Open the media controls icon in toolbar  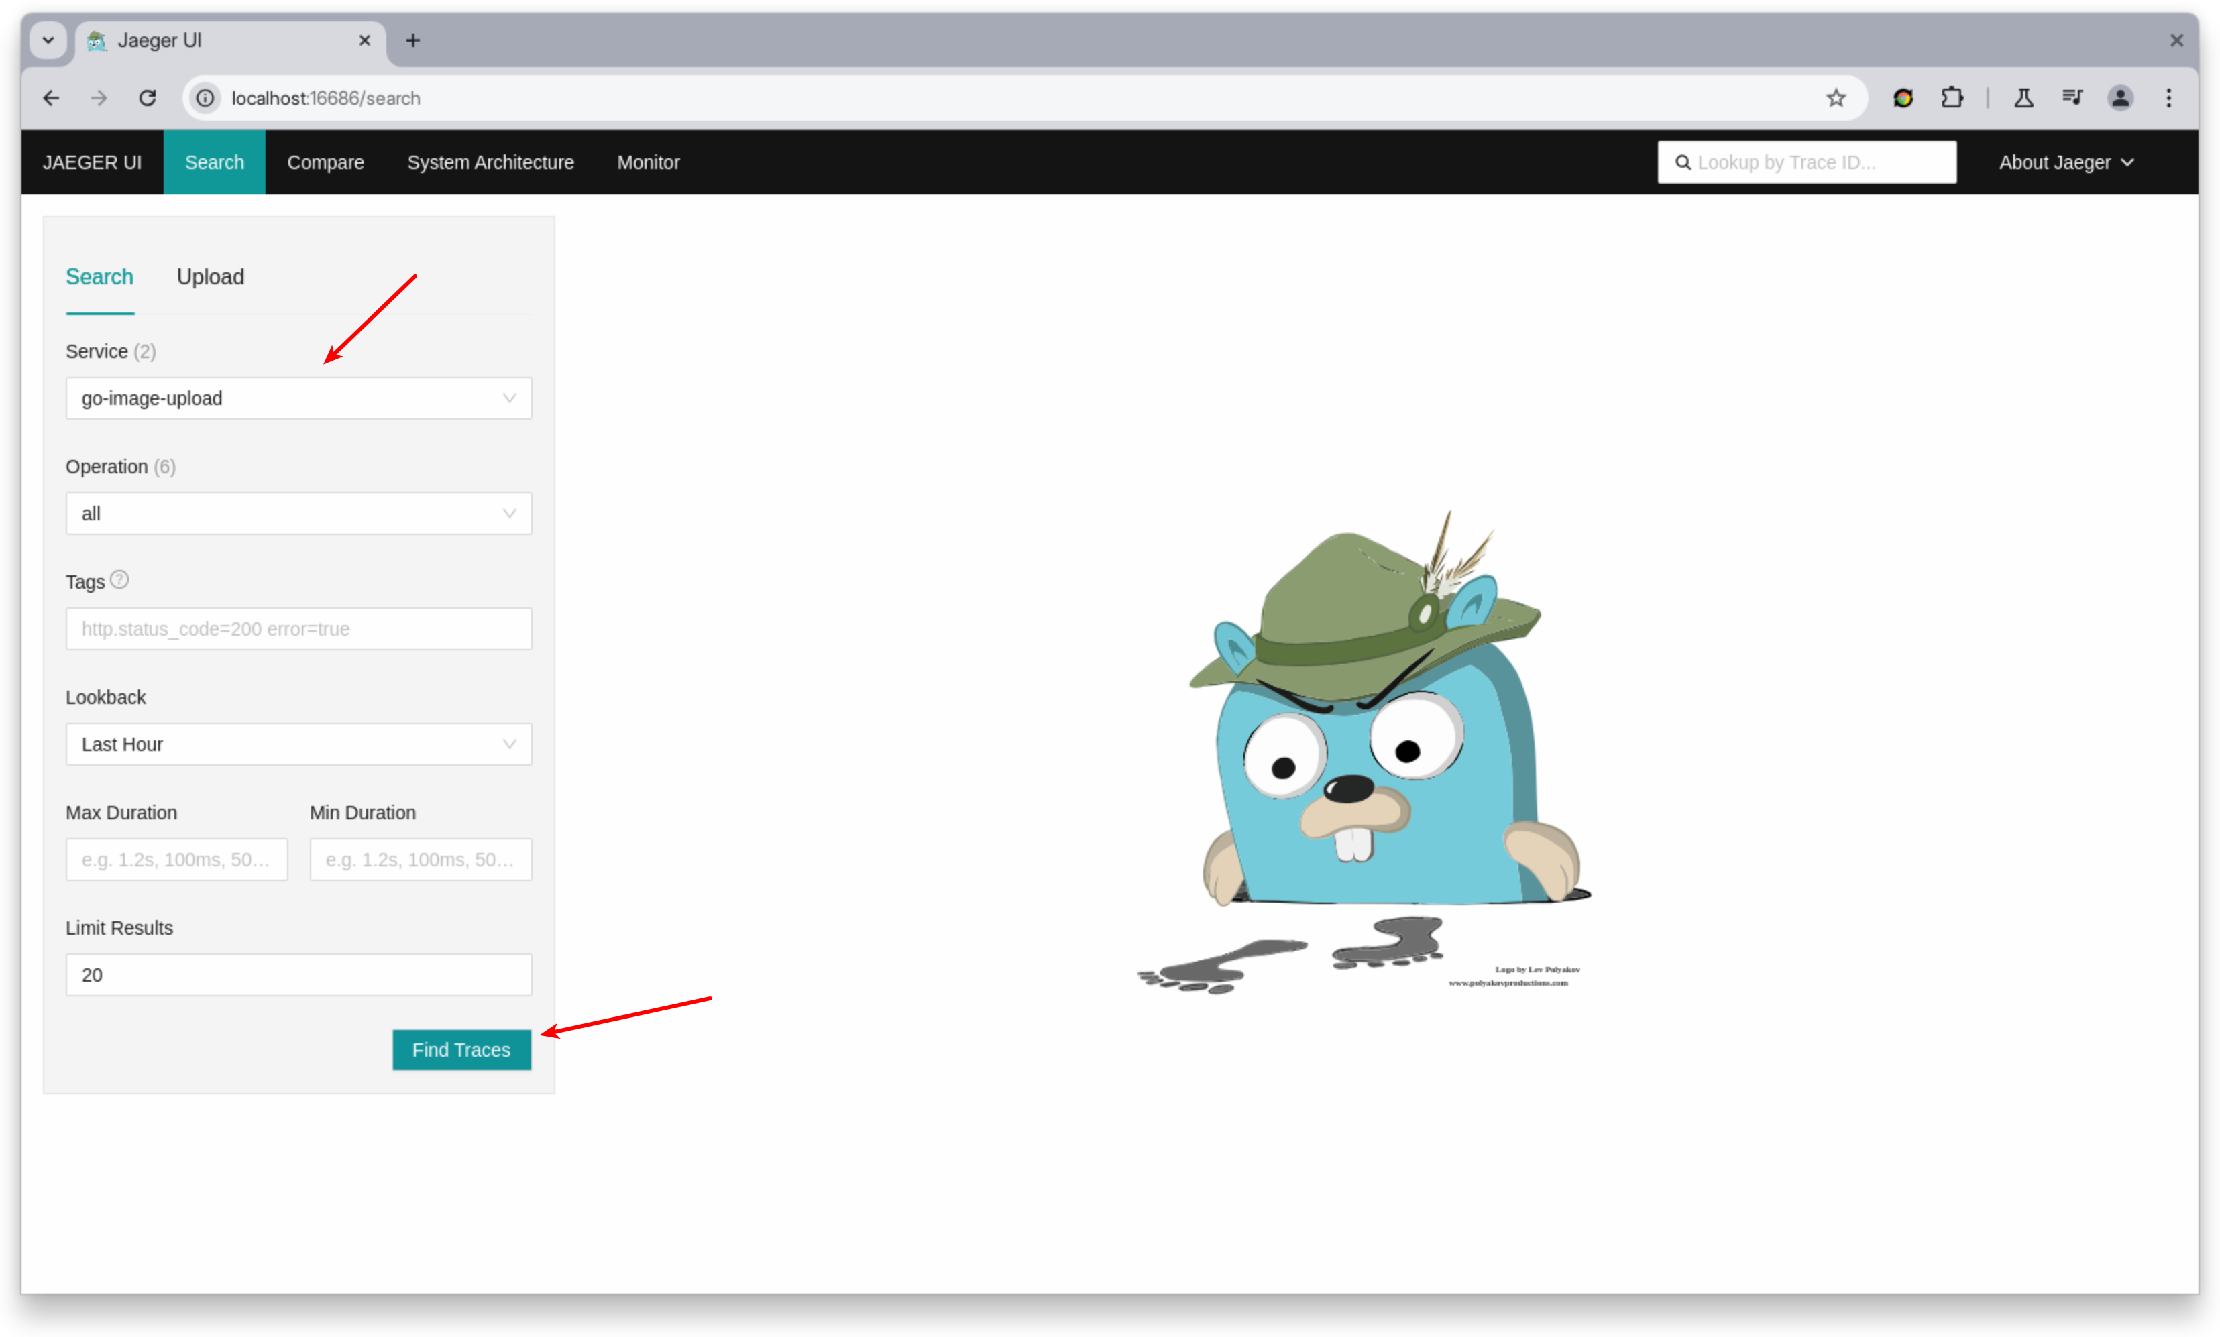2072,98
